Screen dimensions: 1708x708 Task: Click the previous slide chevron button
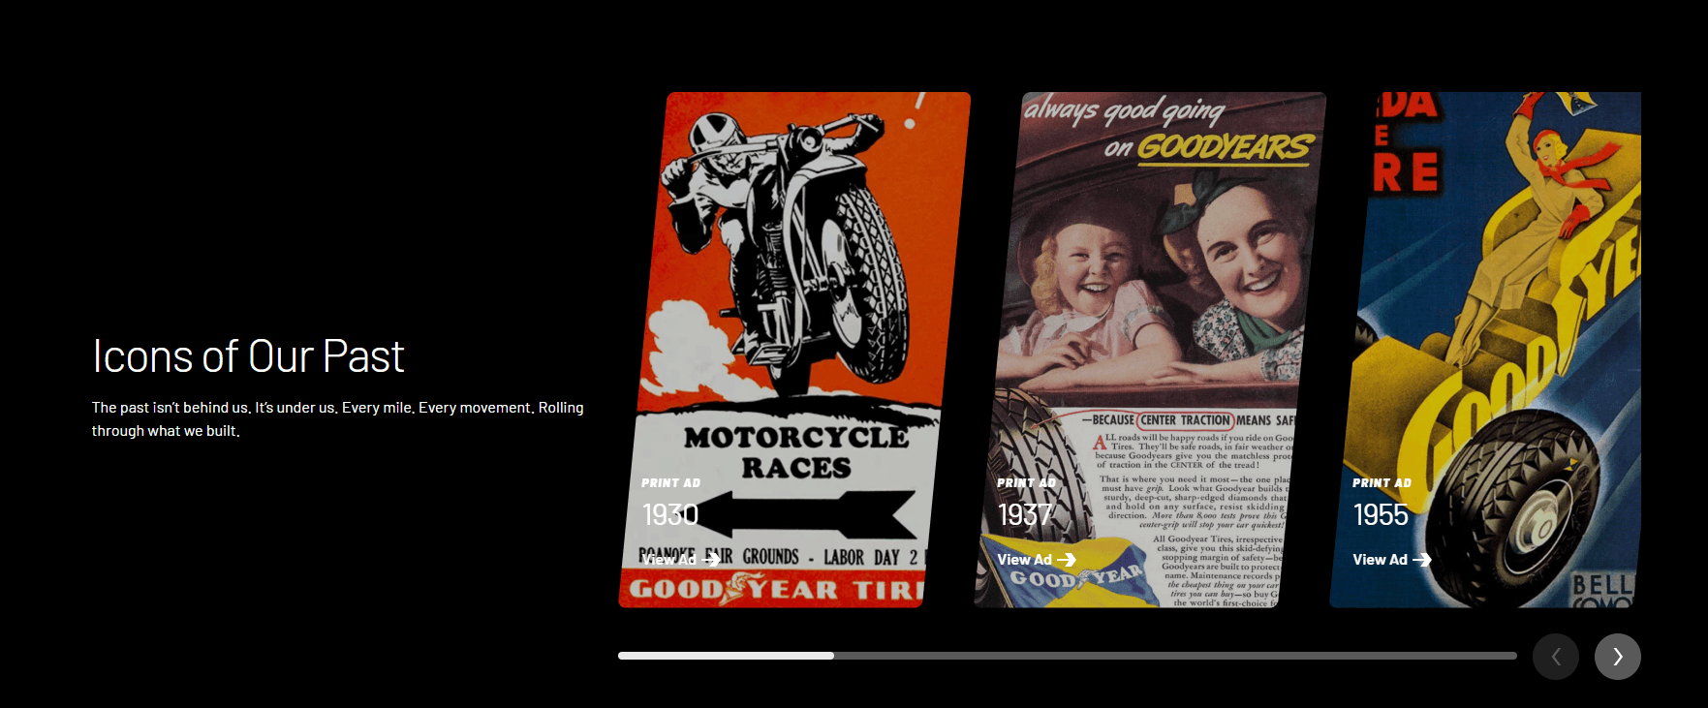pyautogui.click(x=1555, y=657)
